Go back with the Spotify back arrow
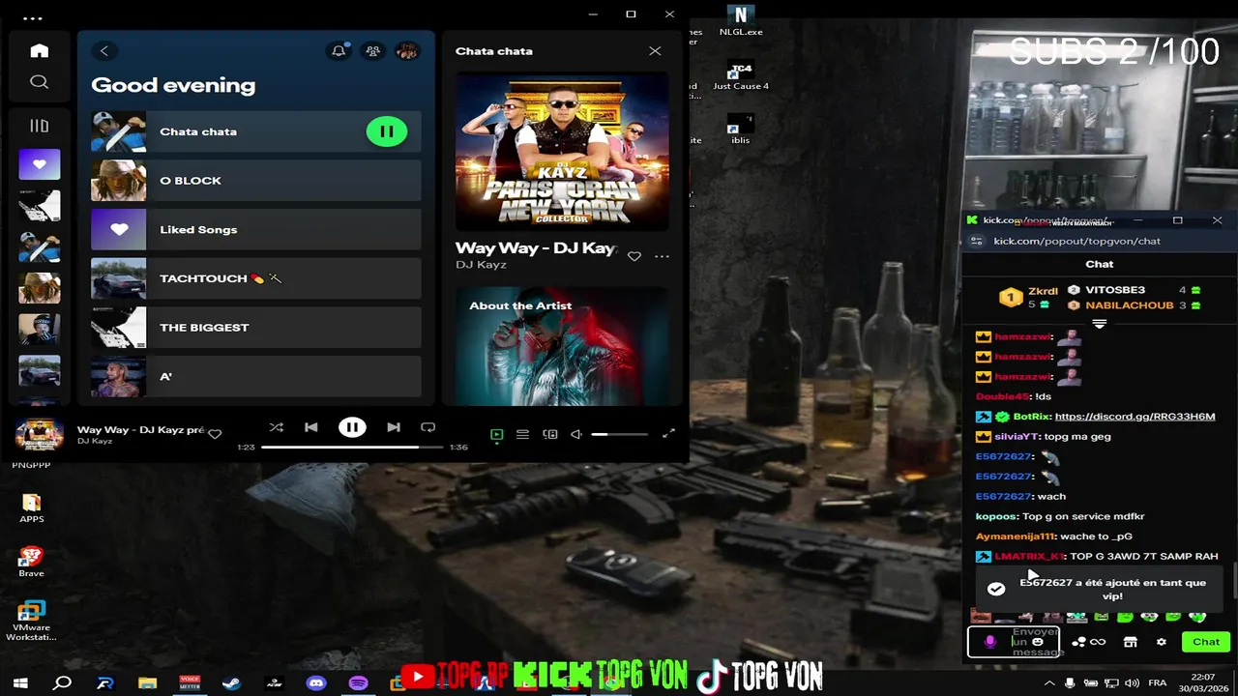Viewport: 1238px width, 696px height. coord(104,51)
